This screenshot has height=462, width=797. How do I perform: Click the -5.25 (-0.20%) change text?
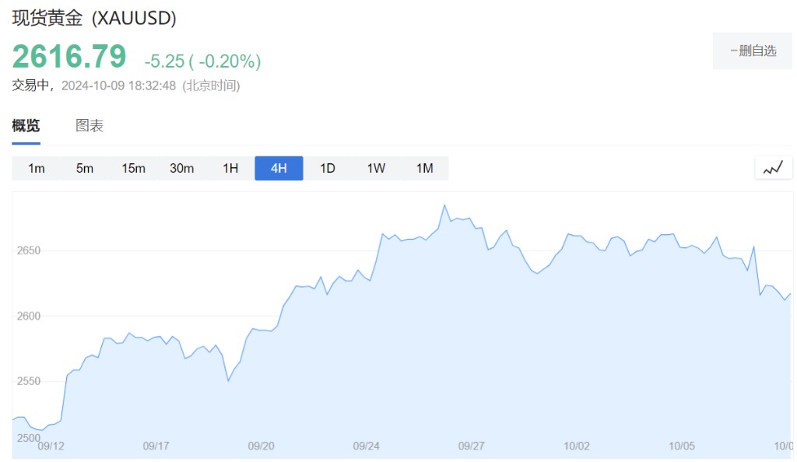(202, 61)
